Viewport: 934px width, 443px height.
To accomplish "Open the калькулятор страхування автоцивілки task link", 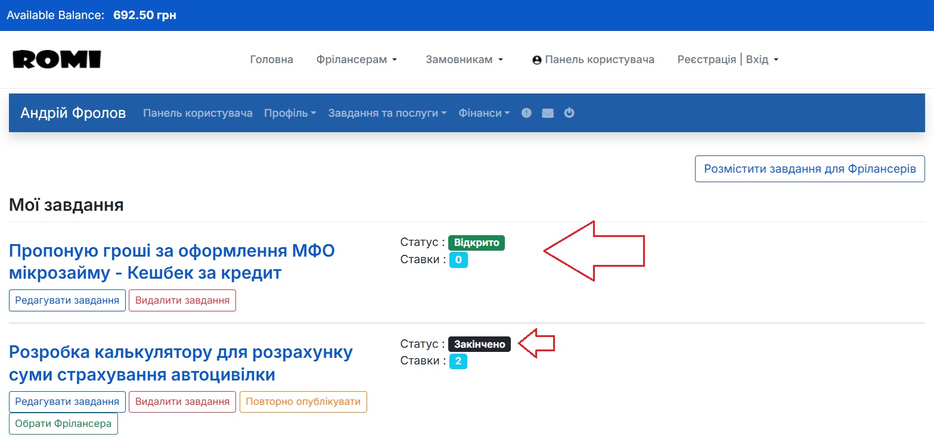I will point(180,363).
